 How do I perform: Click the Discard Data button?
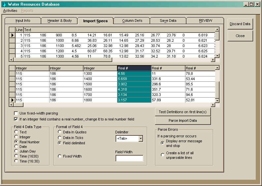pyautogui.click(x=240, y=24)
